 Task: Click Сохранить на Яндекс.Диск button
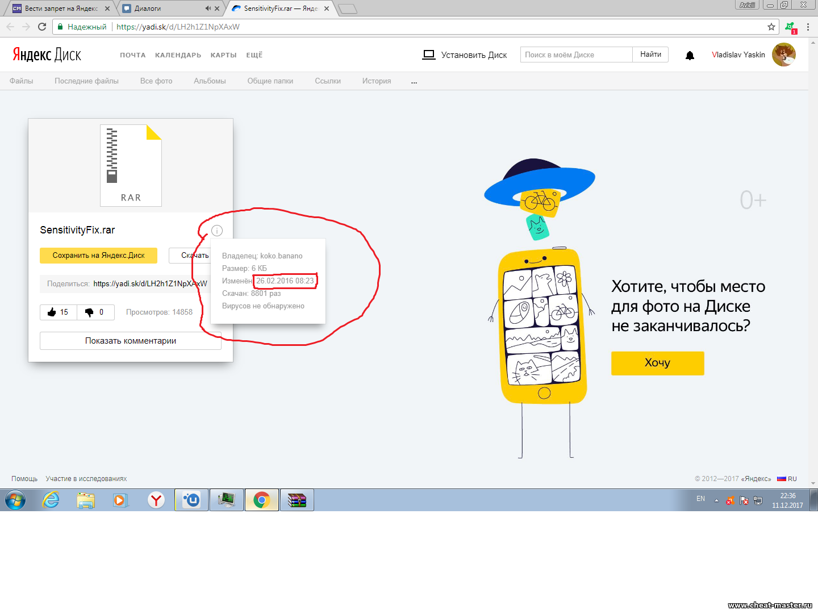98,256
